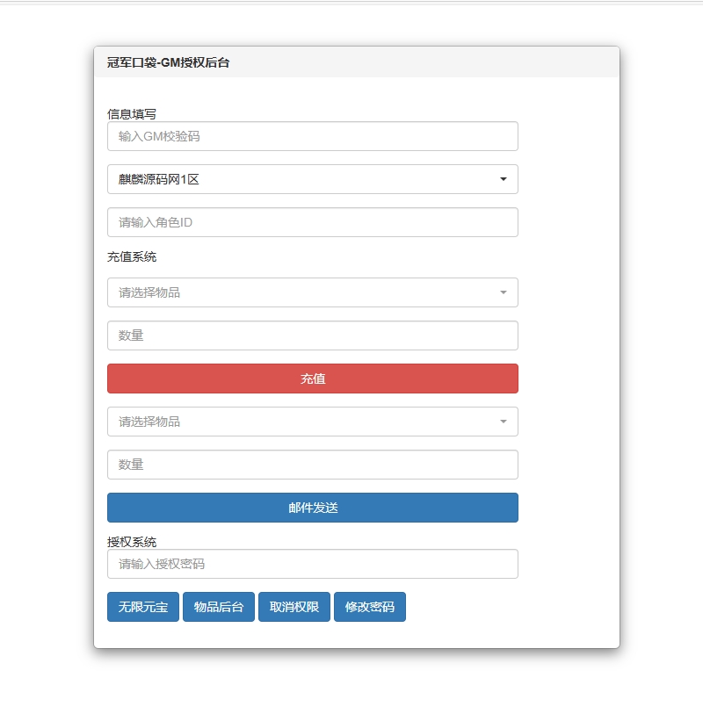
Task: Click the 冠军口袋-GM授权后台 panel title
Action: pos(168,62)
